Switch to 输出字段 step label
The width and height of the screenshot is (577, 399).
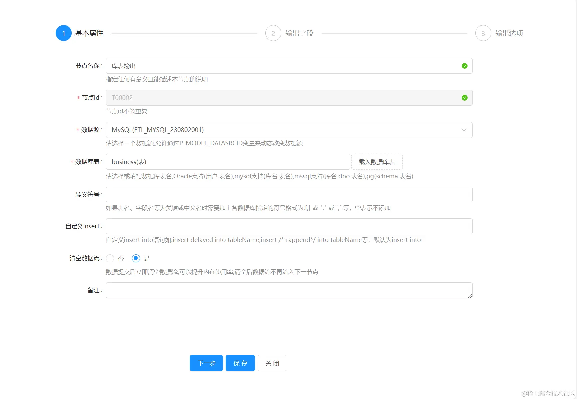[x=299, y=33]
